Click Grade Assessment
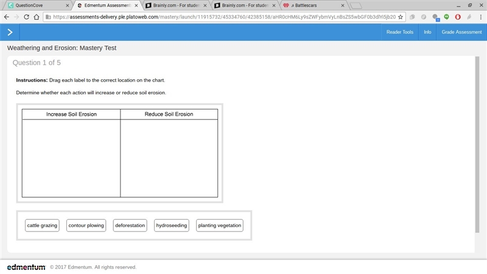 [461, 32]
